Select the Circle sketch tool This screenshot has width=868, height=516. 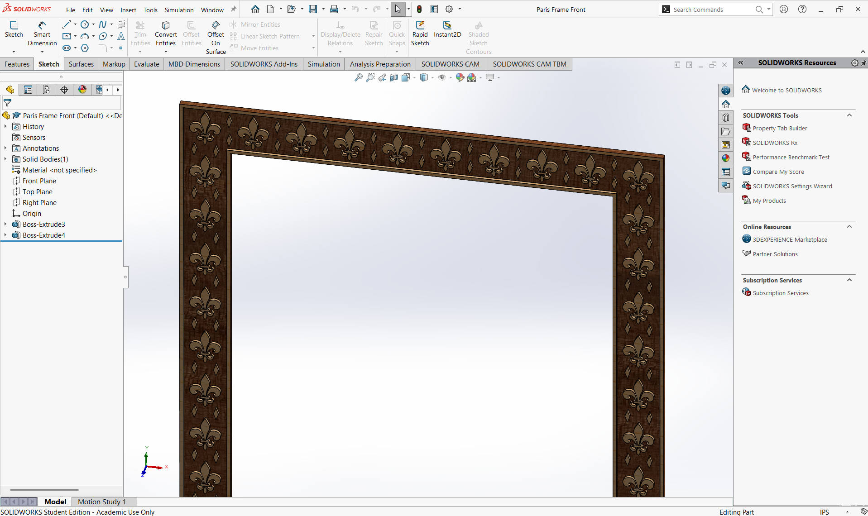[x=85, y=24]
